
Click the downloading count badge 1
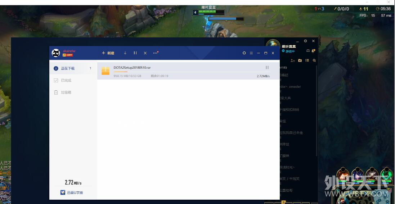click(90, 68)
